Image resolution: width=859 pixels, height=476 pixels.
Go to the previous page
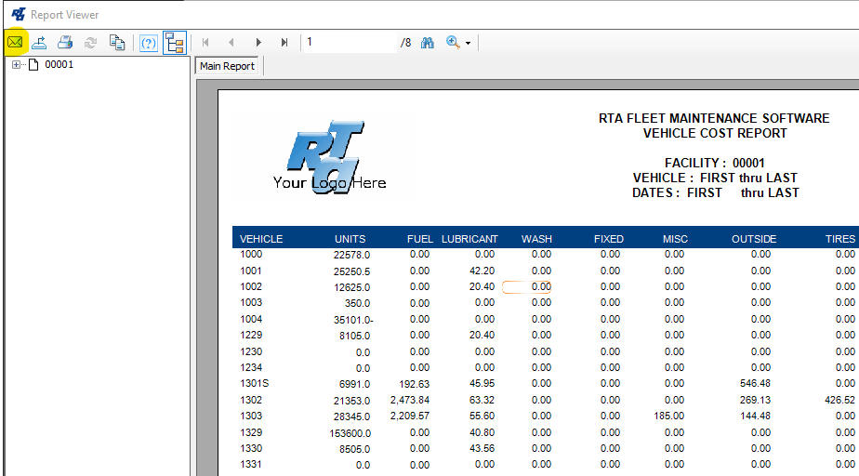(x=231, y=43)
